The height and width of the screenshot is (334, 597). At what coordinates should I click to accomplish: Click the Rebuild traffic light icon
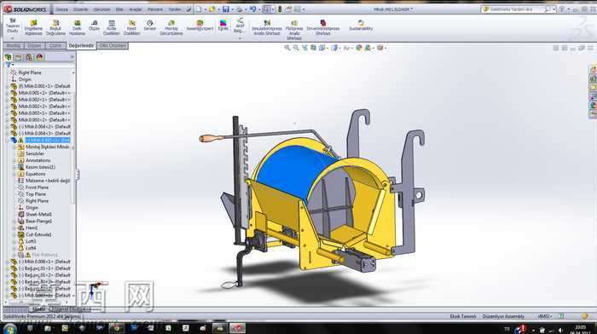(280, 9)
